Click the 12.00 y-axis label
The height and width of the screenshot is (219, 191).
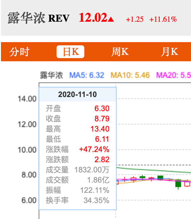coord(27,124)
